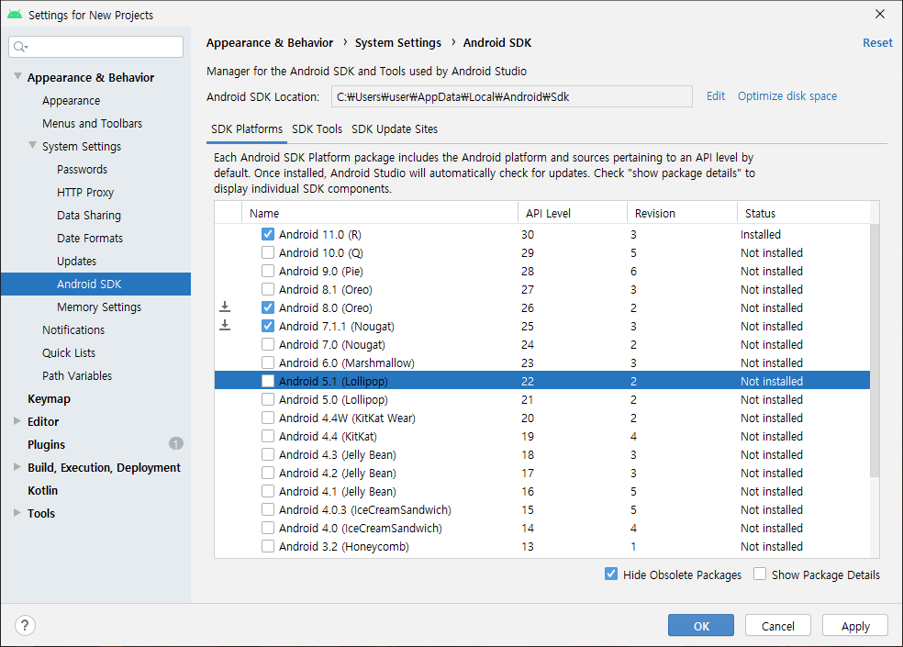Click the SDK platforms list vertical scrollbar
The height and width of the screenshot is (647, 903).
tap(875, 351)
